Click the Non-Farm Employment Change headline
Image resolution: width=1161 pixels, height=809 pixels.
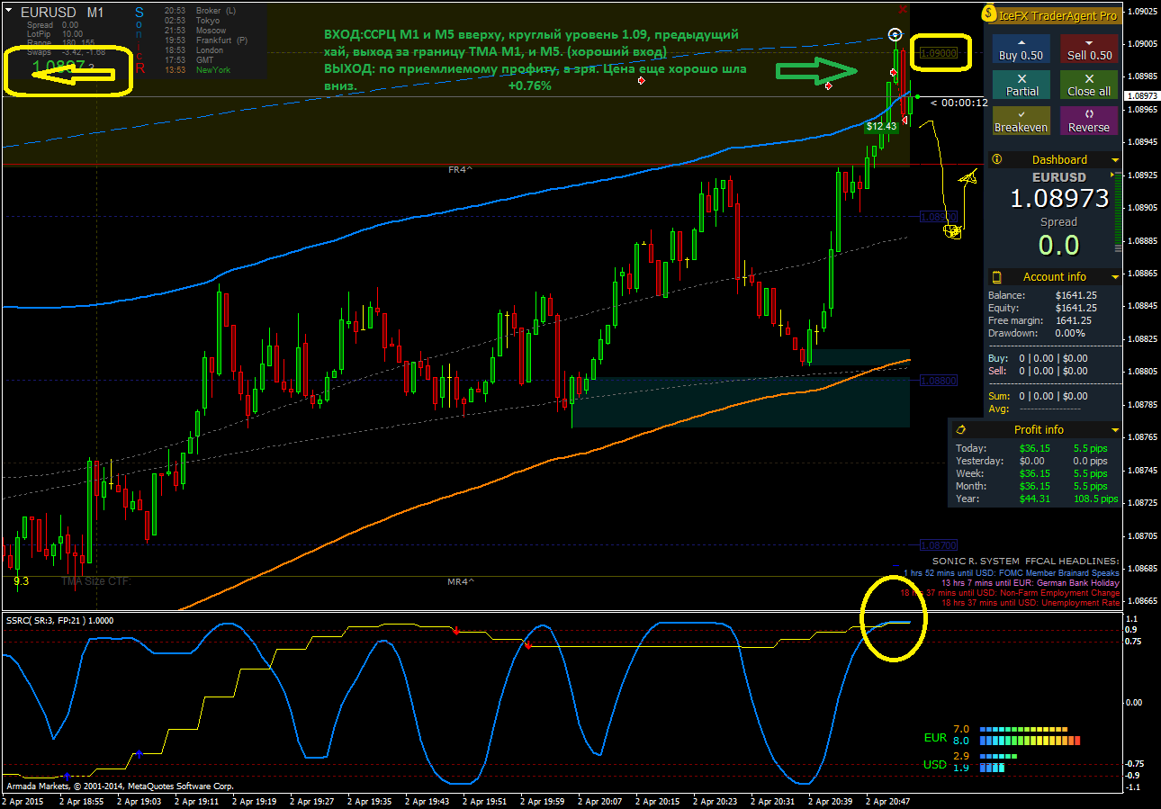pos(1010,593)
